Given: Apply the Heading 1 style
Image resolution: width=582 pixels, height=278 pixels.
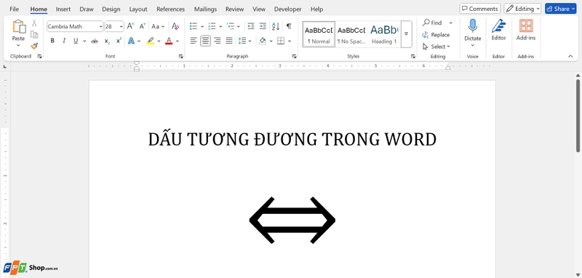Looking at the screenshot, I should [x=384, y=33].
